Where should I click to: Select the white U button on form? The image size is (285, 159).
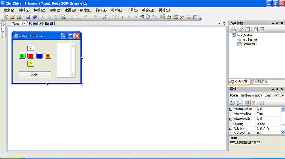[x=30, y=48]
